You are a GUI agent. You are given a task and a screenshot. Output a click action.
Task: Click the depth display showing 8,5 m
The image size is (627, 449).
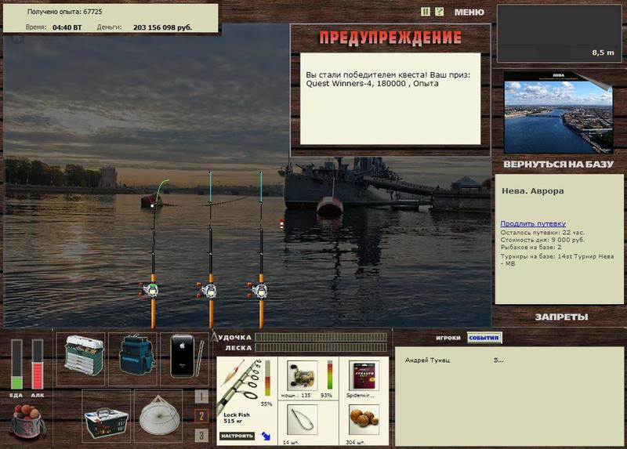559,34
